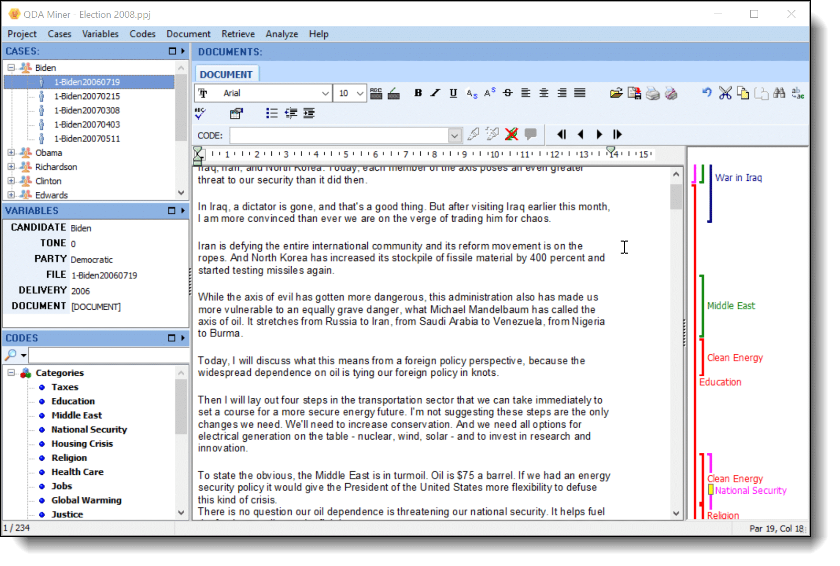The height and width of the screenshot is (566, 840).
Task: Click the War in Iraq code label
Action: [738, 178]
